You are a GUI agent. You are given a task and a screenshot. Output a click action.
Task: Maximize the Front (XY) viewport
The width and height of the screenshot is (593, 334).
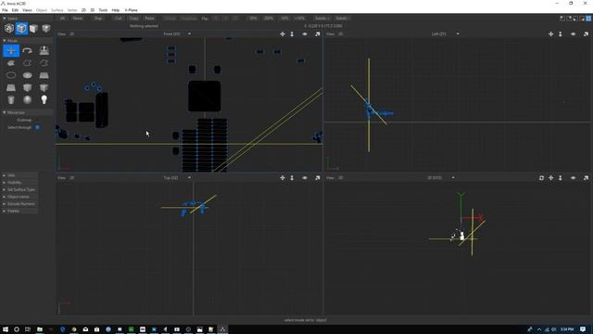click(317, 34)
